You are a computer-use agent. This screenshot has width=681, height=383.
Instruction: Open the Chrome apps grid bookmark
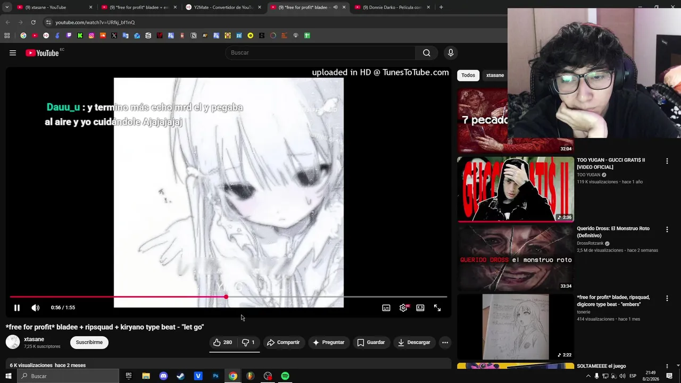point(7,36)
